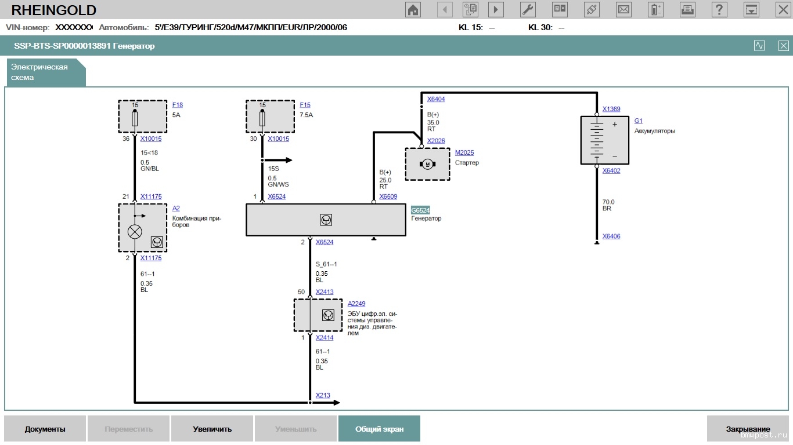Collapse the toolbar with the minimize-down icon
The image size is (793, 445).
click(751, 10)
